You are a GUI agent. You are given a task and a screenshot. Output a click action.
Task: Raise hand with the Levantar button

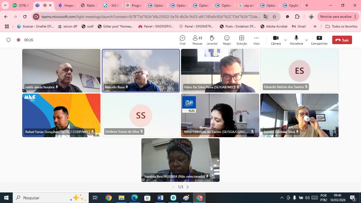point(212,40)
